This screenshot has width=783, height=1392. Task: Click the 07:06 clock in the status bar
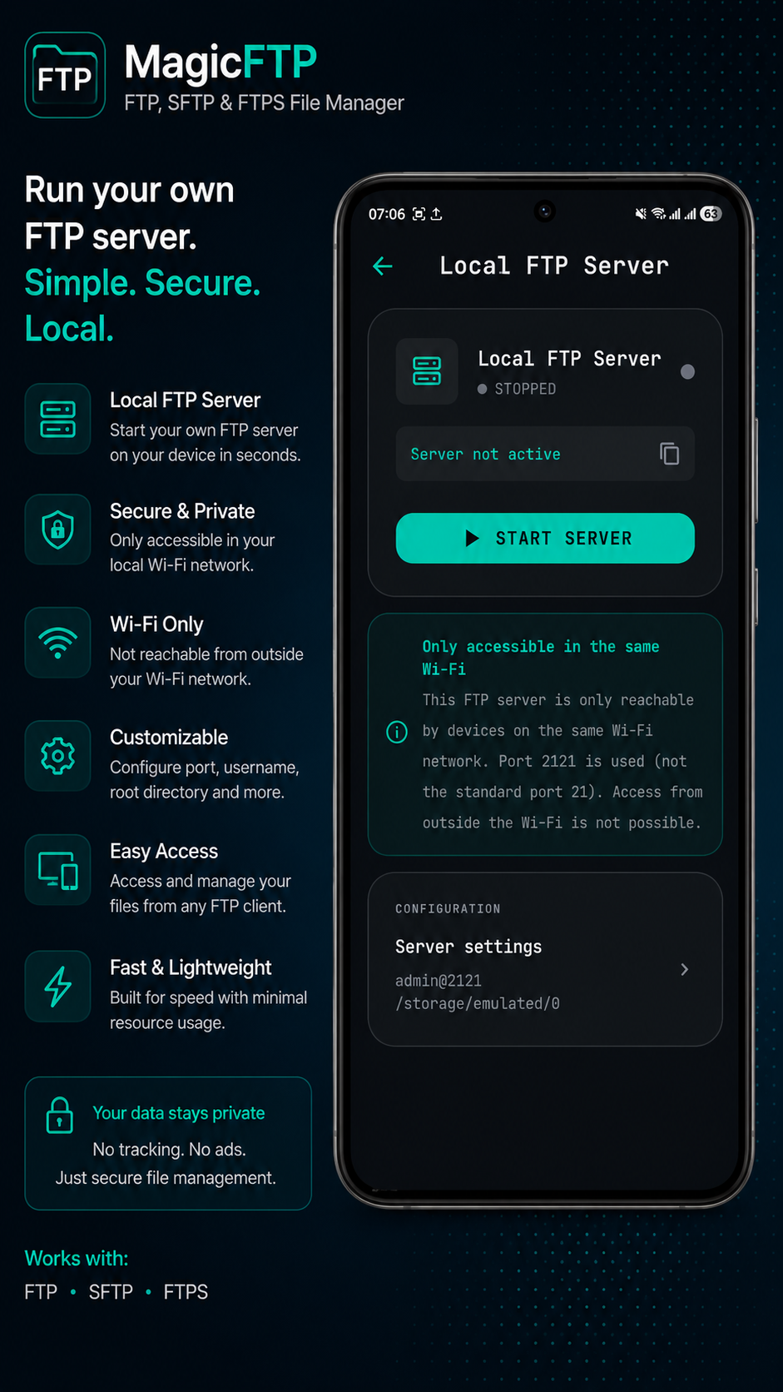387,214
